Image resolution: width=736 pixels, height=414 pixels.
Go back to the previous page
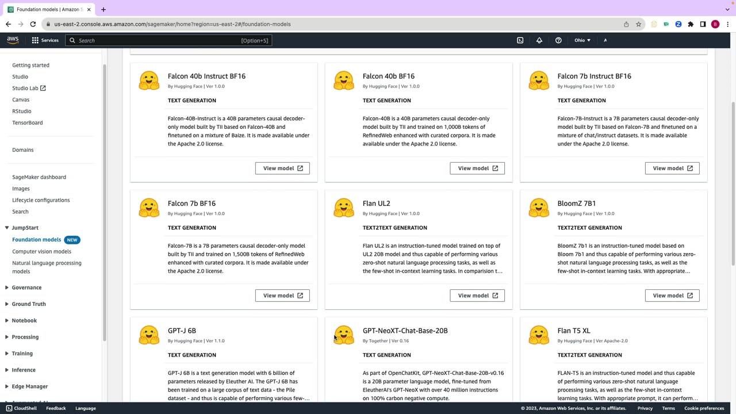8,24
